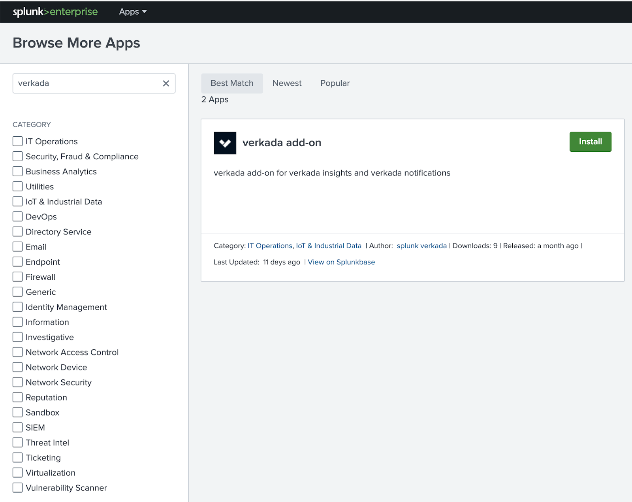Screen dimensions: 632x502
Task: Click the IoT & Industrial Data category link
Action: tap(329, 246)
